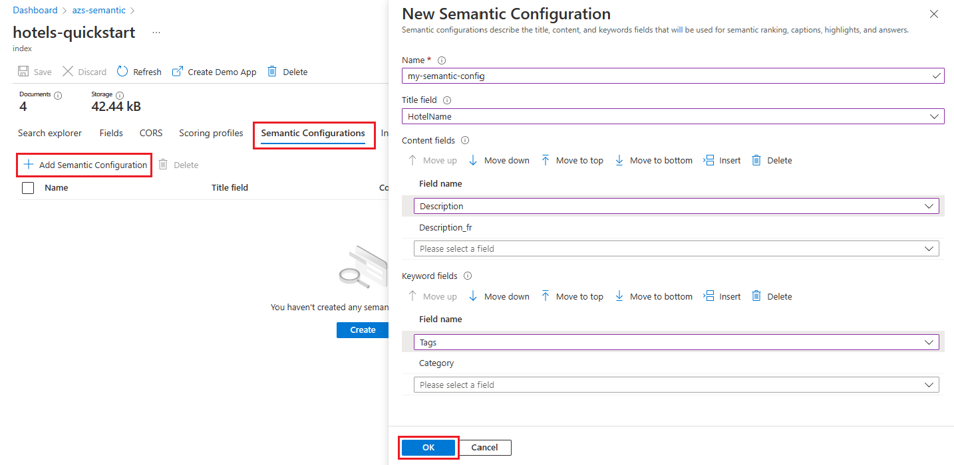Image resolution: width=954 pixels, height=465 pixels.
Task: Click the plus icon for Add Semantic Configuration
Action: tap(29, 165)
